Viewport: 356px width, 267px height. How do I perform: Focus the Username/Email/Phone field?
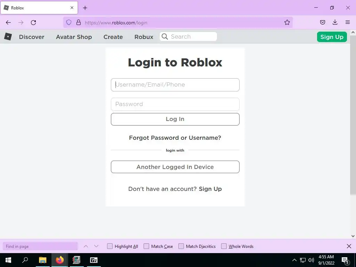pyautogui.click(x=175, y=85)
